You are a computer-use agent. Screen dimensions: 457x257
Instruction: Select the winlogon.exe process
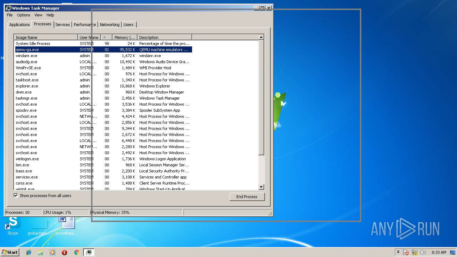coord(104,159)
